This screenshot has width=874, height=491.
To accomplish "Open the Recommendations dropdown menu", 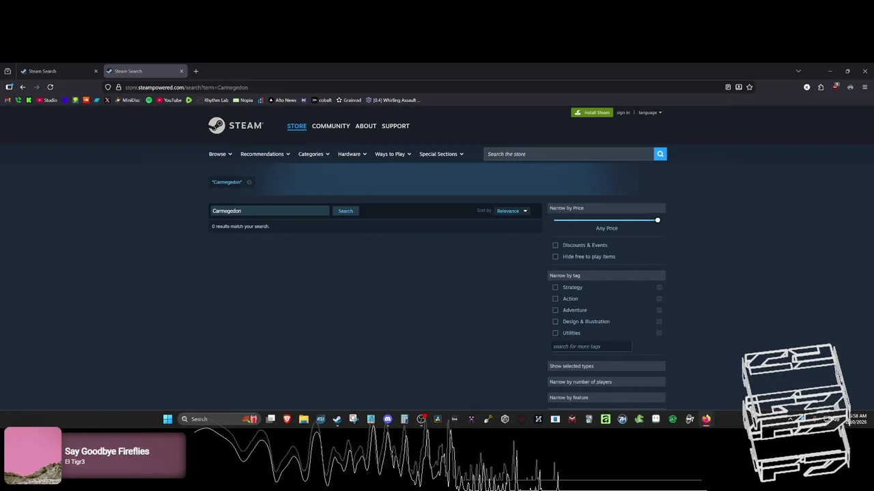I will point(265,154).
